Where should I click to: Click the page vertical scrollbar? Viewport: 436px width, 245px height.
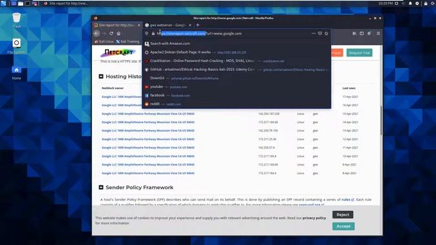tap(381, 120)
